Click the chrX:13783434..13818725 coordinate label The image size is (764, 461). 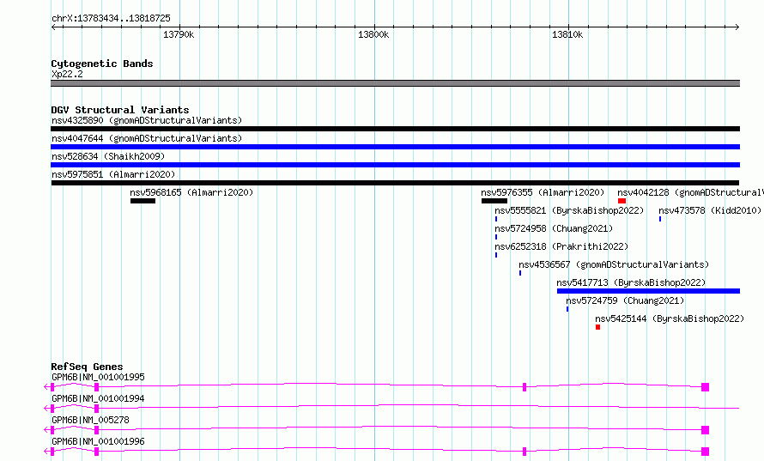pos(111,19)
